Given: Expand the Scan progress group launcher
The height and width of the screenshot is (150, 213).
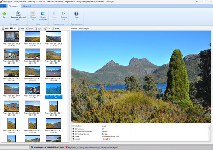Looking at the screenshot, I should (x=67, y=24).
